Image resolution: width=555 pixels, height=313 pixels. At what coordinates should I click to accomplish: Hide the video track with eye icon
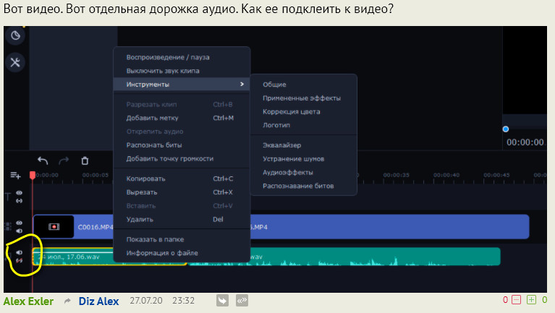click(19, 223)
